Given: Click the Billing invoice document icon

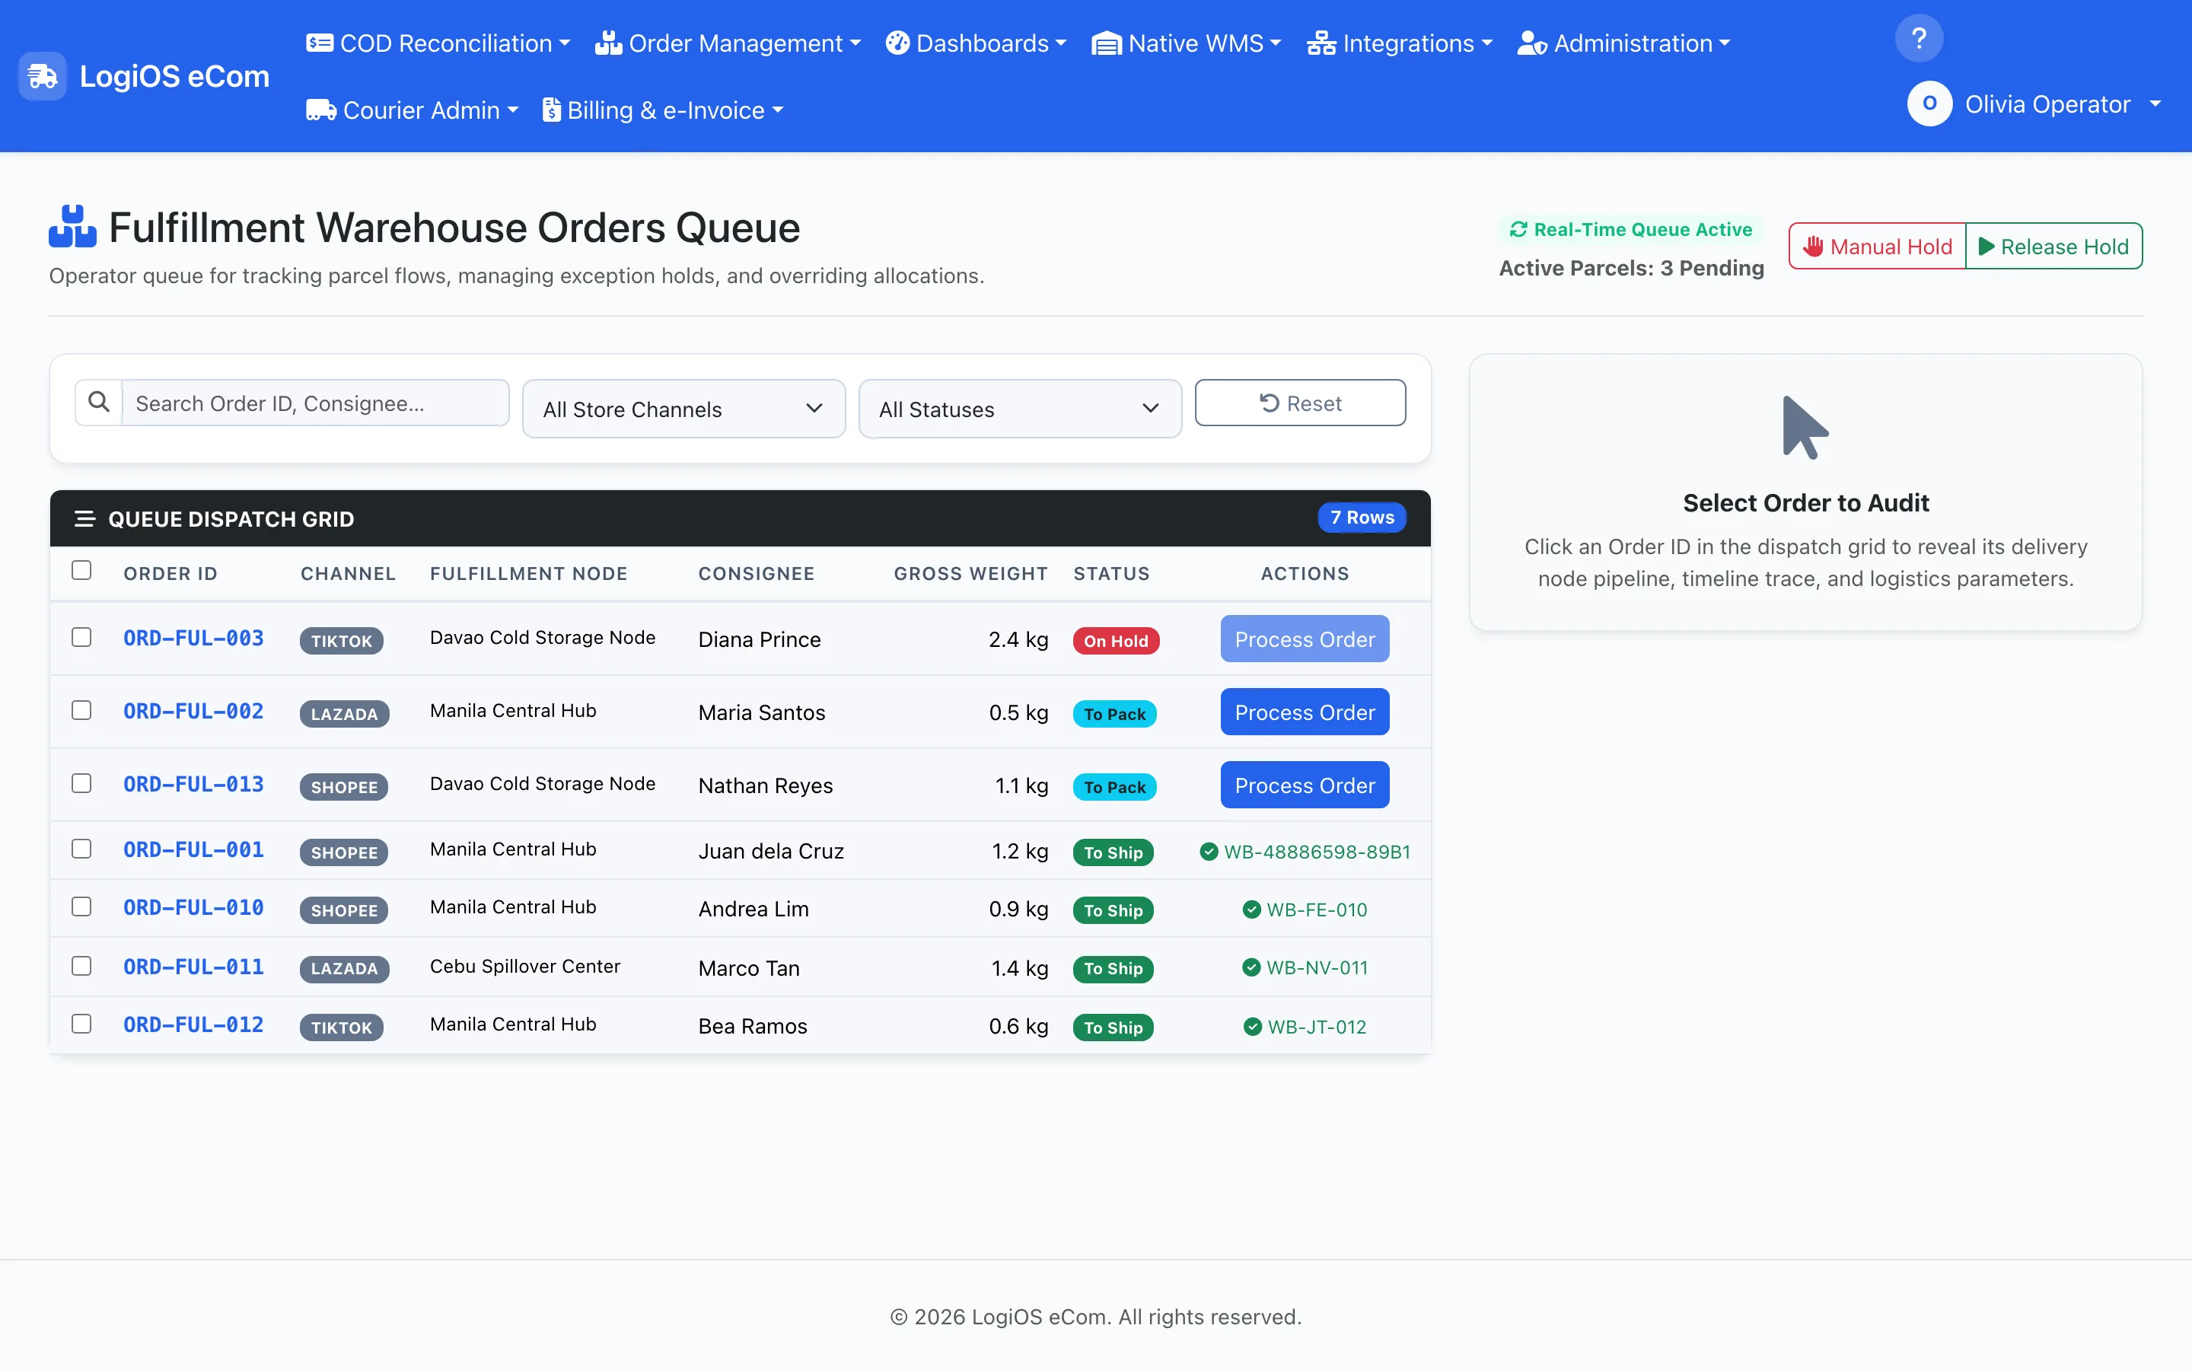Looking at the screenshot, I should tap(552, 110).
